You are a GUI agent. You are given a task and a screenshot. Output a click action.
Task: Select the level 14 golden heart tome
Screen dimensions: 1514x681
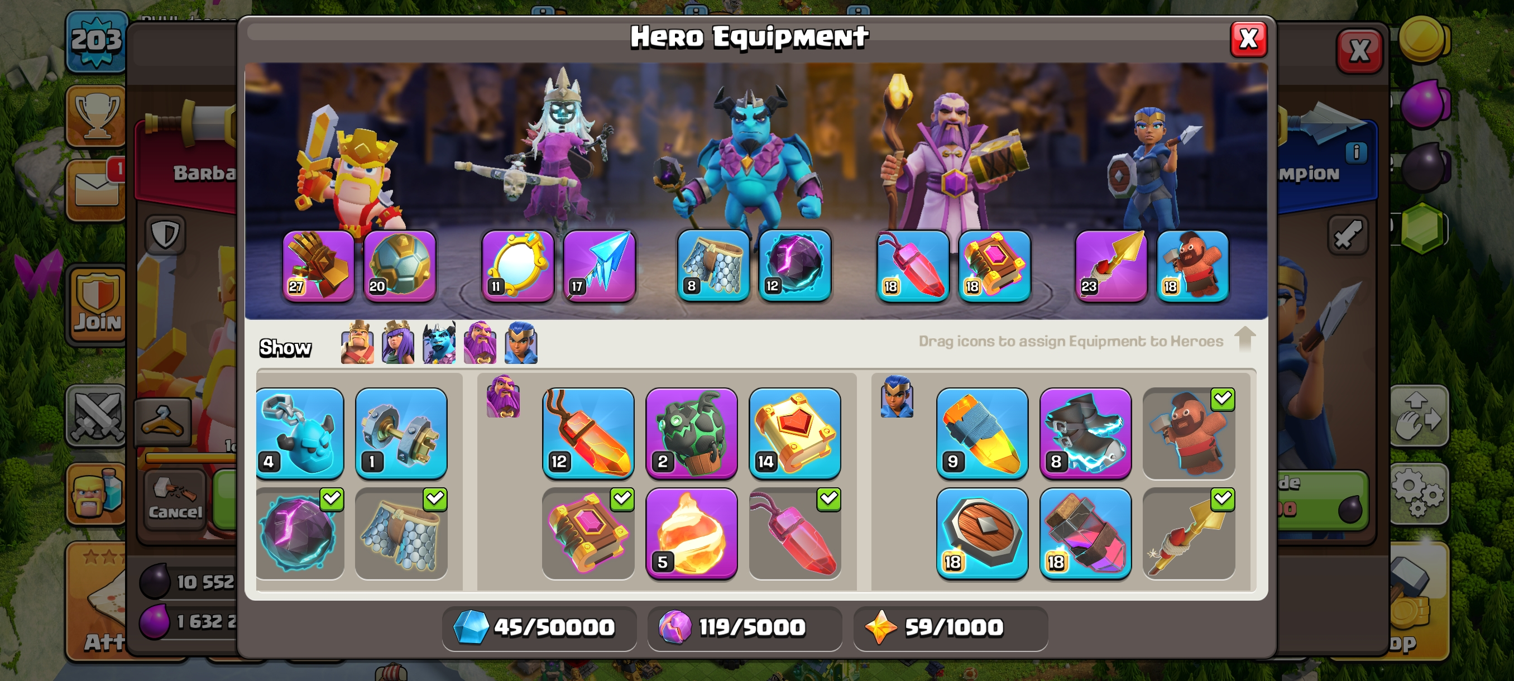tap(794, 433)
